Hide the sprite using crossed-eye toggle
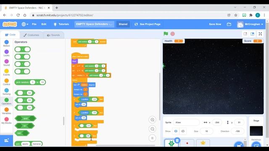 pos(183,131)
